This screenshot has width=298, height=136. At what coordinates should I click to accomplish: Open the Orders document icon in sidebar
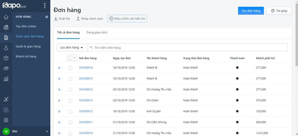coord(6,38)
